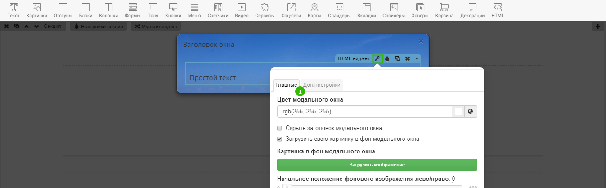606x188 pixels.
Task: Duplicate the HTML виджет with the copy icon
Action: point(397,58)
